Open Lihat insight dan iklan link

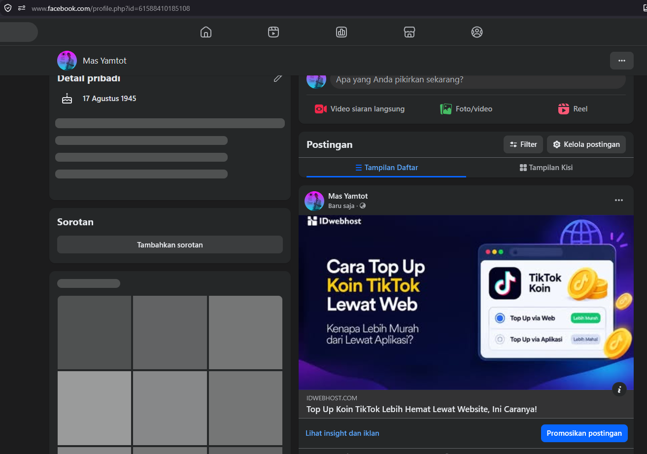342,433
